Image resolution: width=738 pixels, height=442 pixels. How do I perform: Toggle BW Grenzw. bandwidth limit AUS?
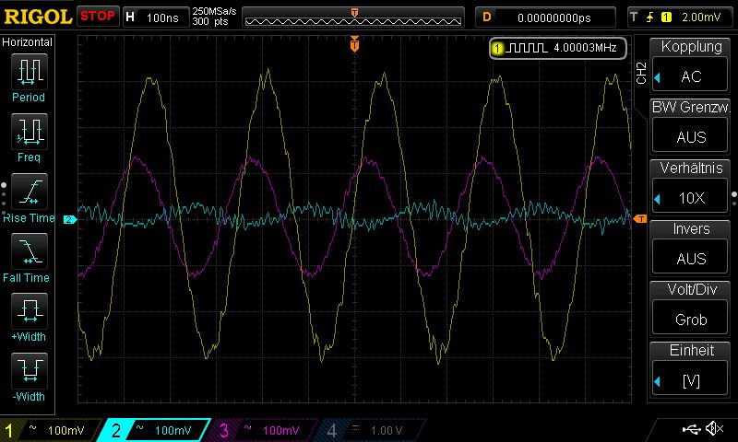(x=691, y=137)
